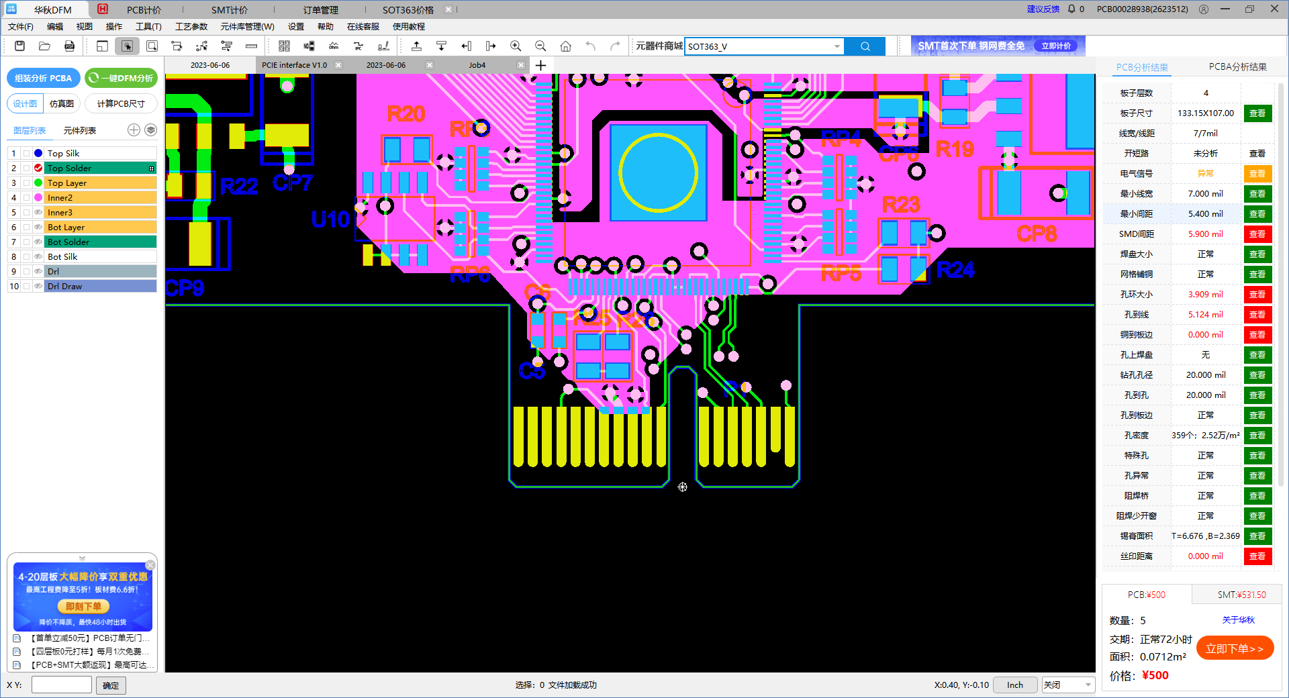Show the hidden Bot Silk layer
Image resolution: width=1289 pixels, height=698 pixels.
pyautogui.click(x=38, y=256)
